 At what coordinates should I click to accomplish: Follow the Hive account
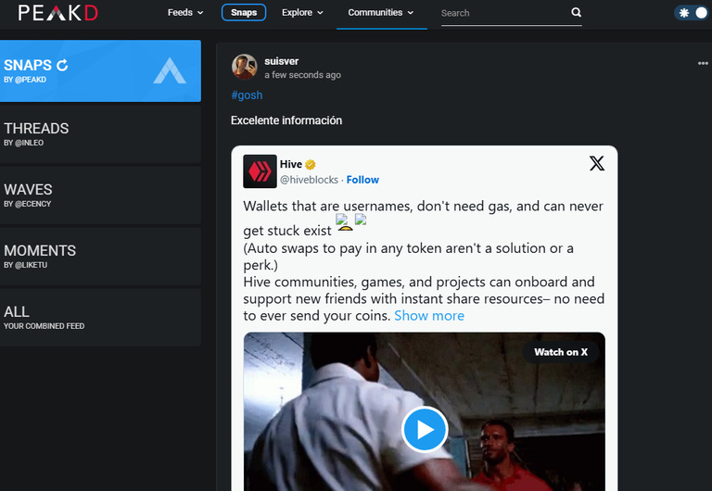362,180
